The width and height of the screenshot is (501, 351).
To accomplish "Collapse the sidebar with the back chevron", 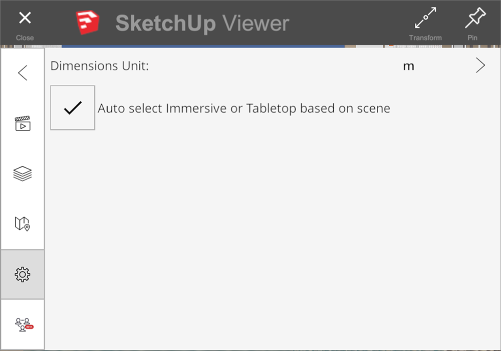I will [x=23, y=73].
